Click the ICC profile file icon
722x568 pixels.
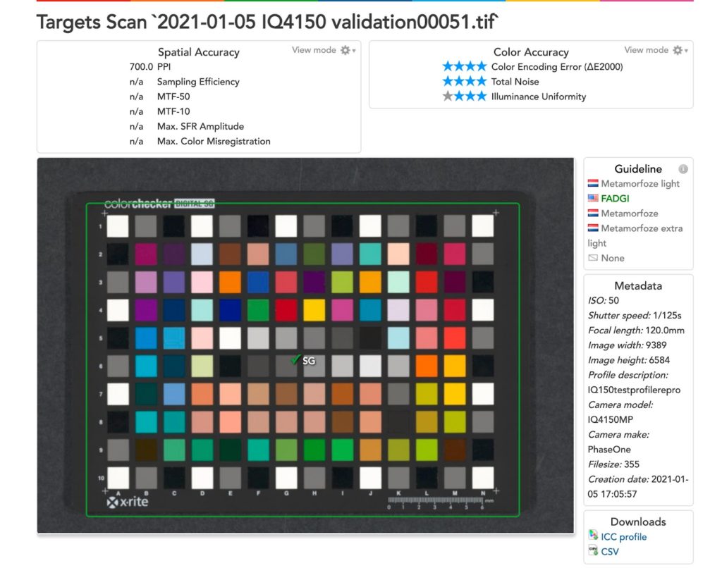pyautogui.click(x=593, y=536)
